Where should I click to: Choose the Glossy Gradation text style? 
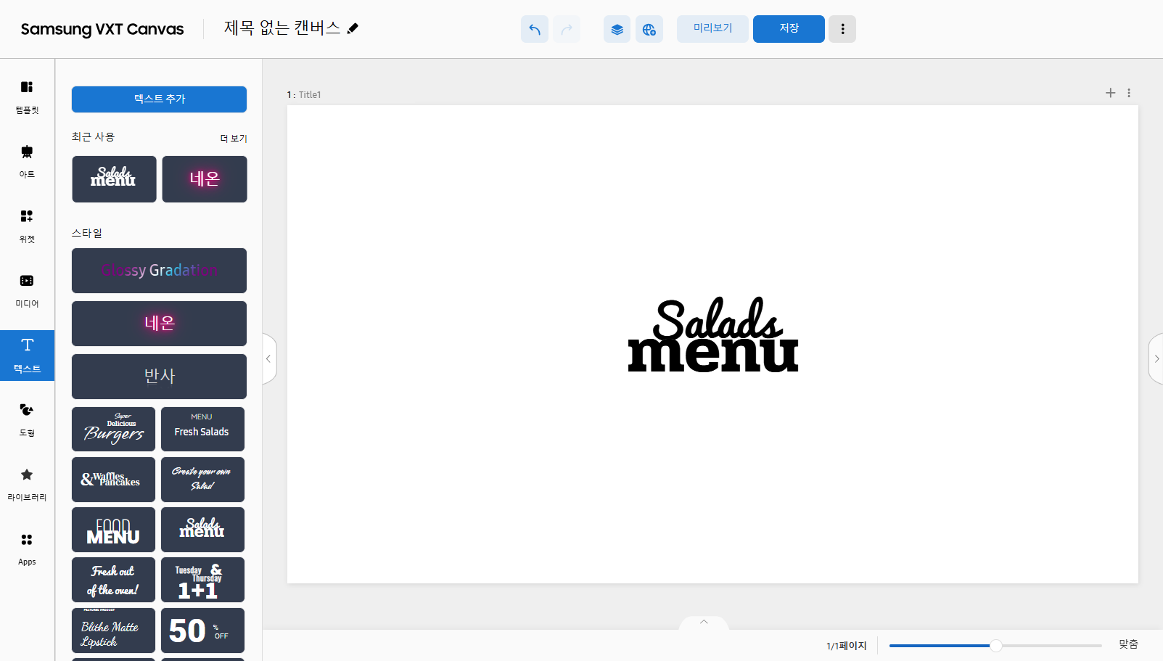(159, 271)
